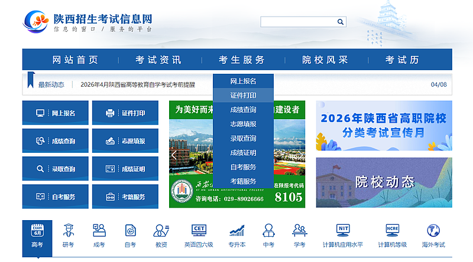Click the search magnifier icon
The width and height of the screenshot is (473, 262).
[341, 22]
